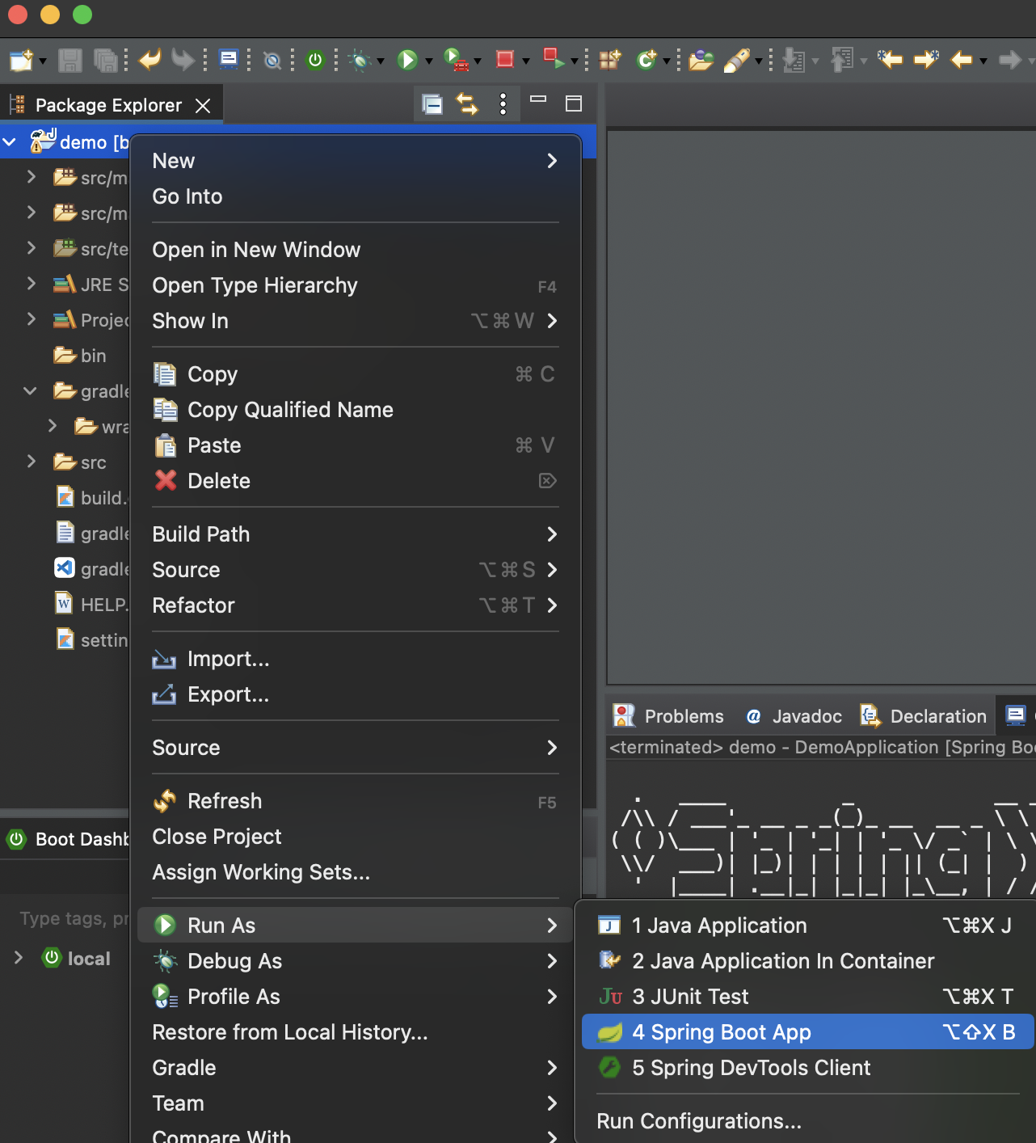Select Assign Working Sets...
The image size is (1036, 1143).
tap(356, 872)
